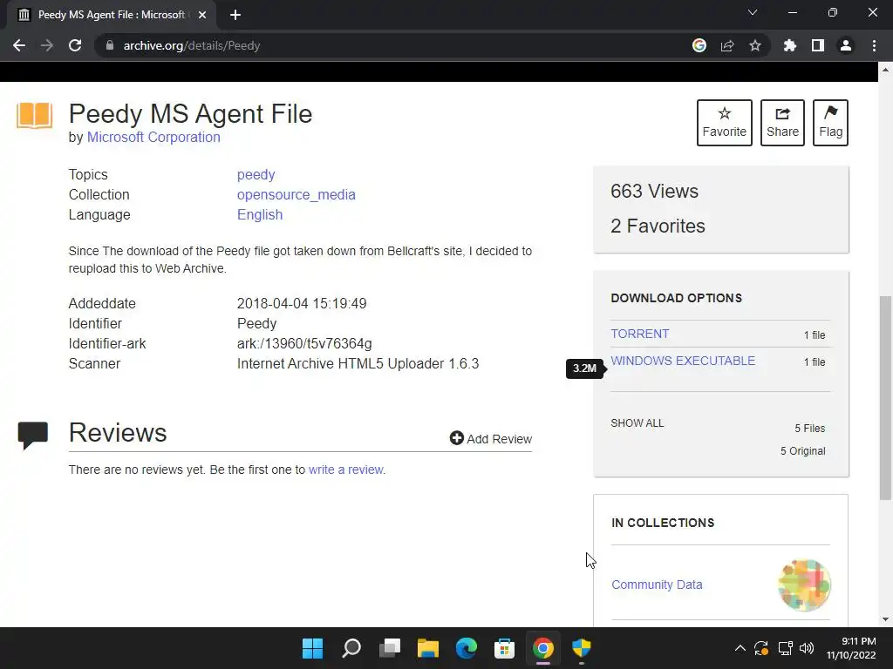Open the clock showing 9:11 PM
Screen dimensions: 893x669
click(851, 648)
